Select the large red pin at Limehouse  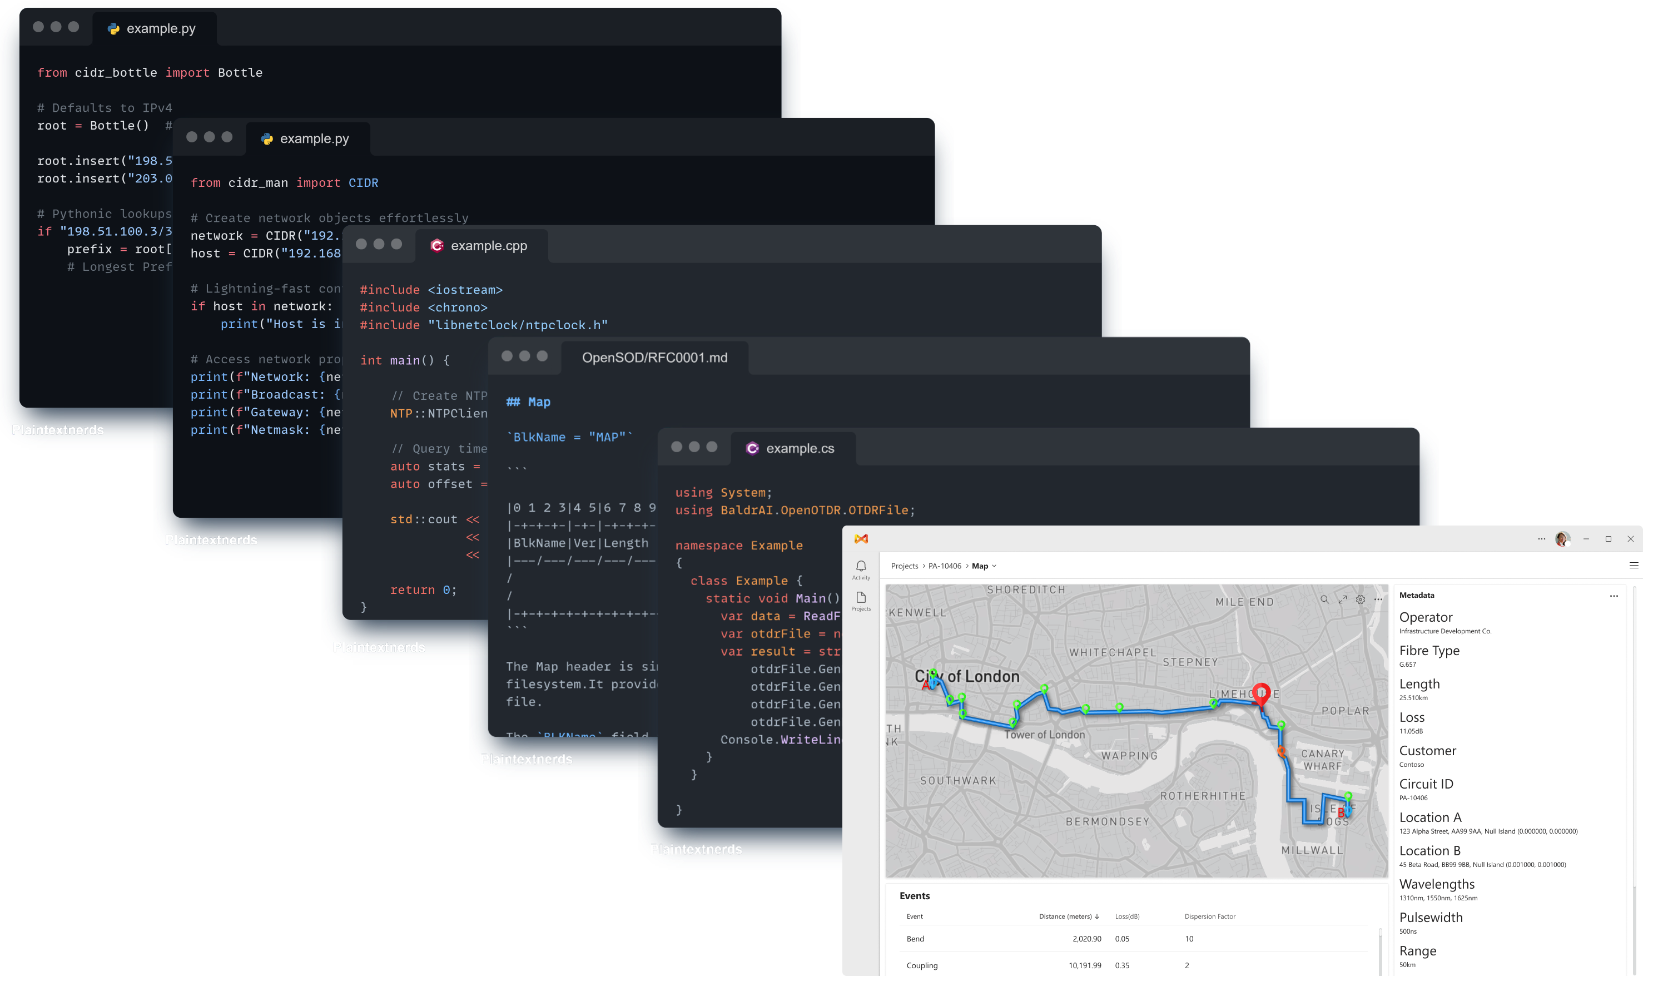(x=1261, y=694)
